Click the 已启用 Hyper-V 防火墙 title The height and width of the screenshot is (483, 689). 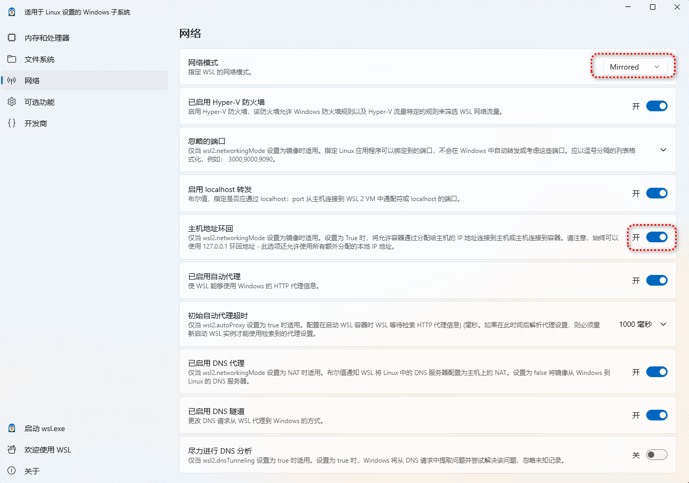(227, 102)
